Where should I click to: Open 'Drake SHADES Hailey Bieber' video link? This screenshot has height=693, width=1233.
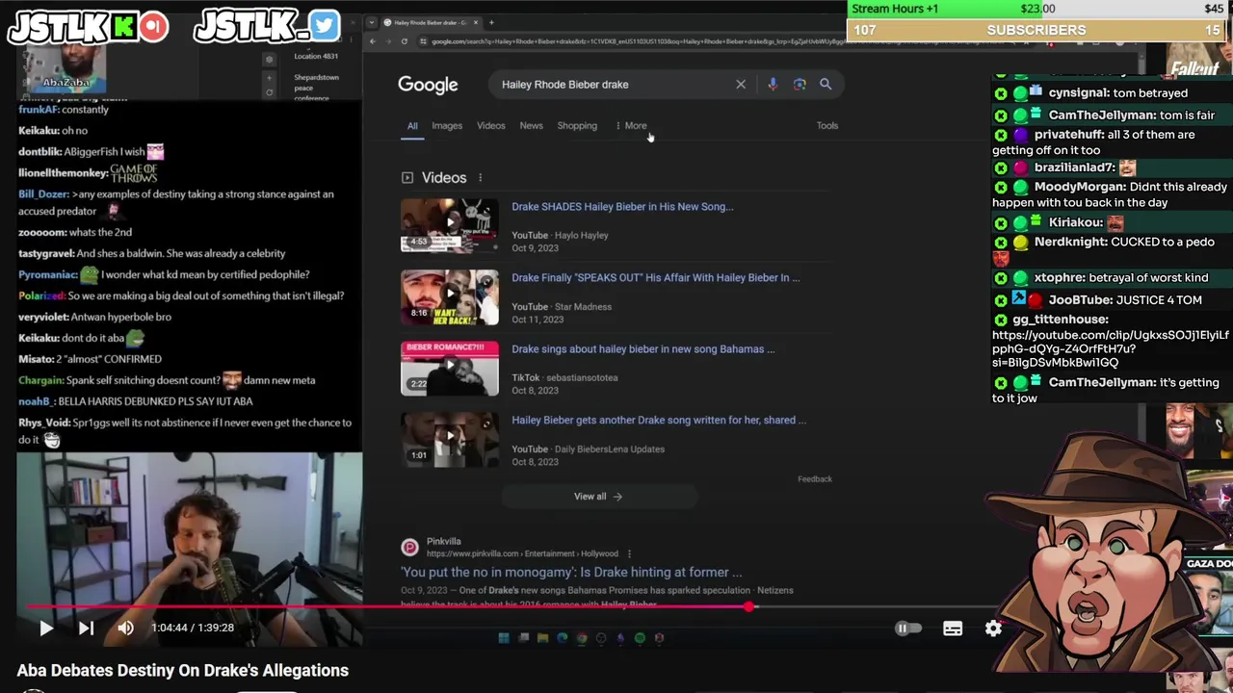tap(622, 206)
